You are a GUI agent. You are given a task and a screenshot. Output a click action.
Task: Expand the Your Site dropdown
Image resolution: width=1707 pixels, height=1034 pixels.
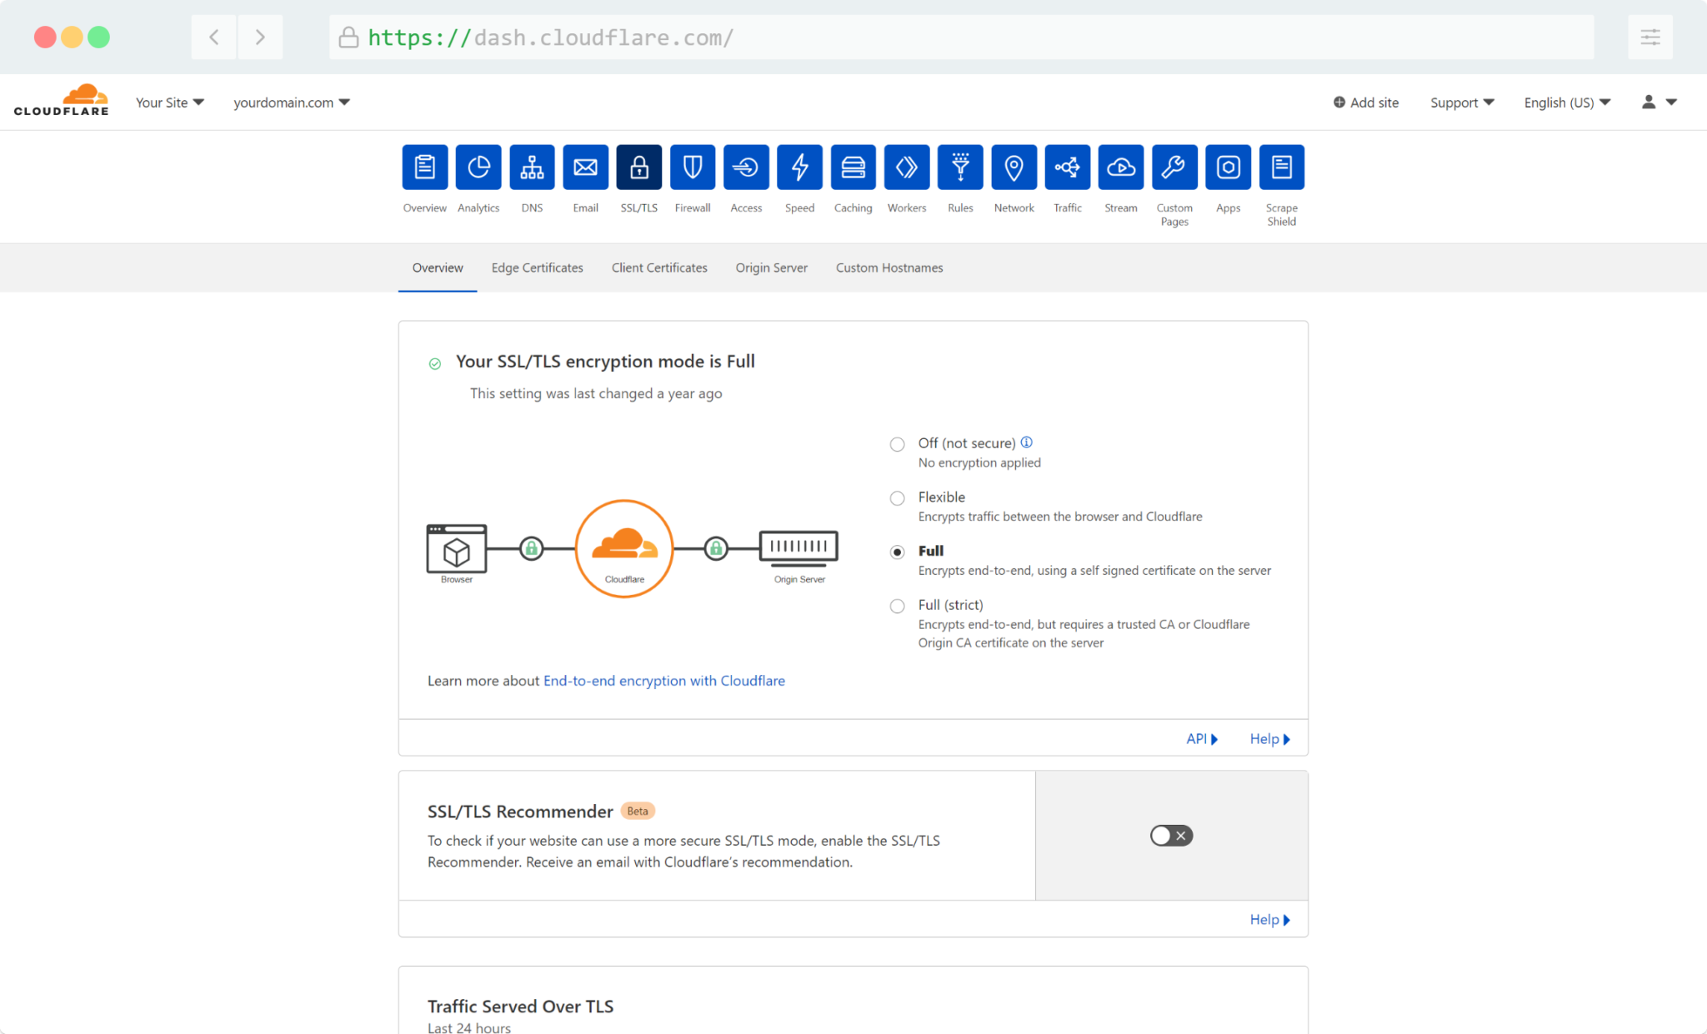[x=170, y=102]
